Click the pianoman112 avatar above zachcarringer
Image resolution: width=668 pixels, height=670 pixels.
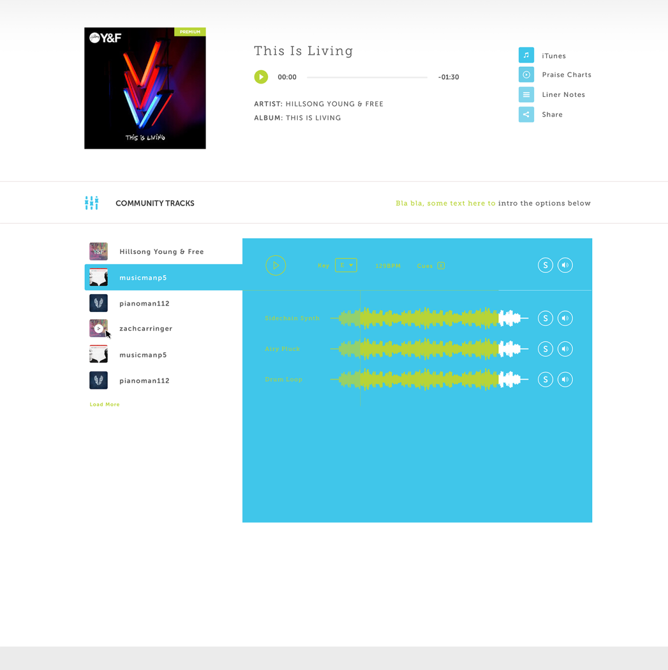tap(99, 303)
